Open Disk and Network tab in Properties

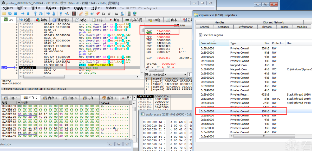274,22
